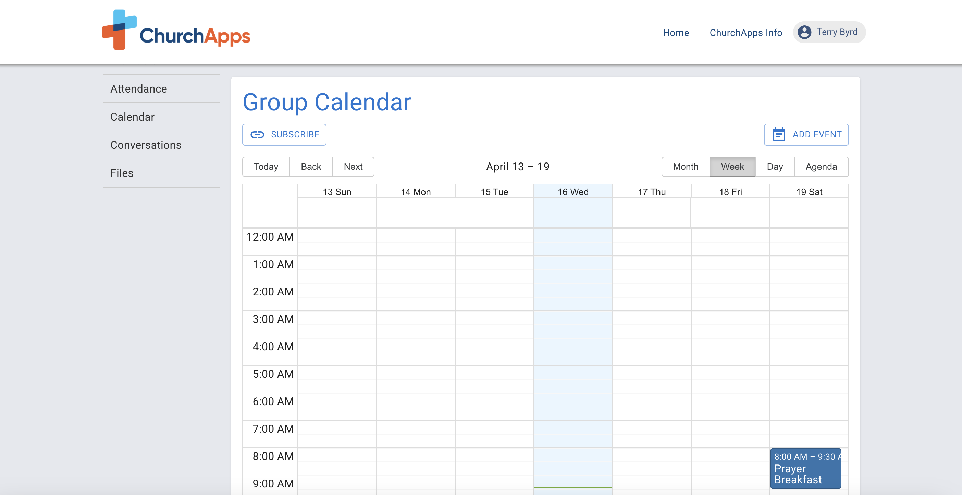962x495 pixels.
Task: Click the 16 Wed column header
Action: (572, 192)
